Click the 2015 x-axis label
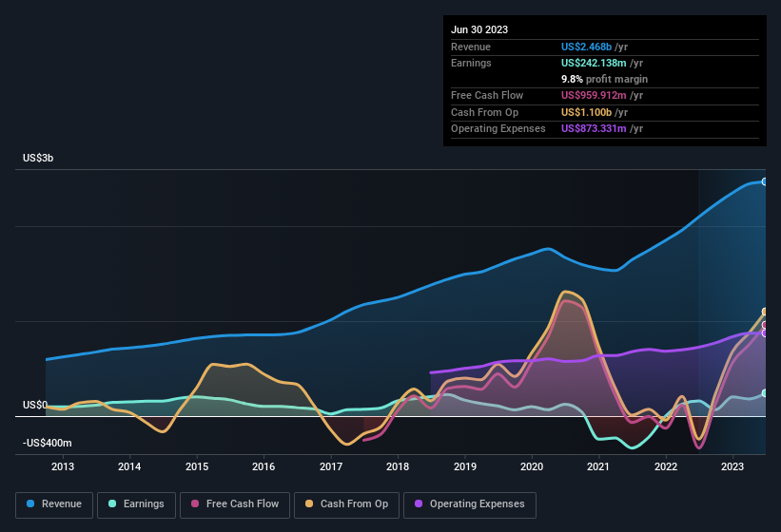 coord(197,466)
